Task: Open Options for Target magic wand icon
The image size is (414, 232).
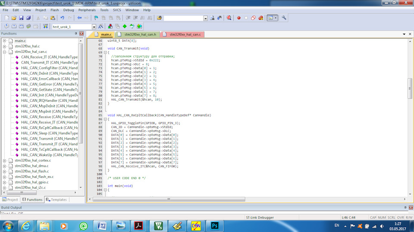Action: (x=100, y=27)
